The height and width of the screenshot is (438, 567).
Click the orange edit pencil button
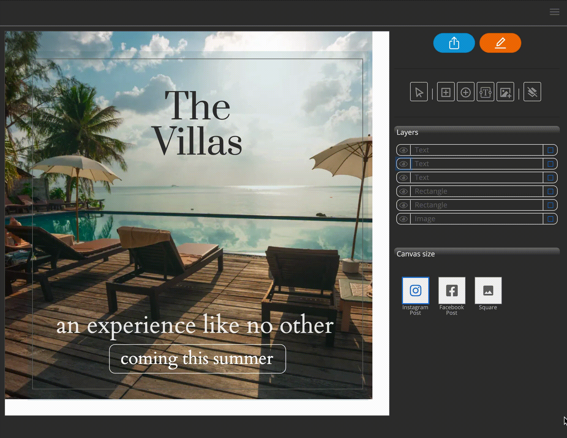tap(500, 43)
